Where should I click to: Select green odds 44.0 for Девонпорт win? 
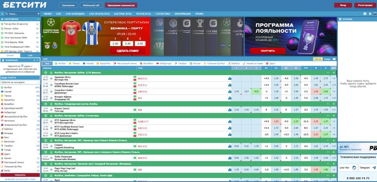(x=256, y=91)
